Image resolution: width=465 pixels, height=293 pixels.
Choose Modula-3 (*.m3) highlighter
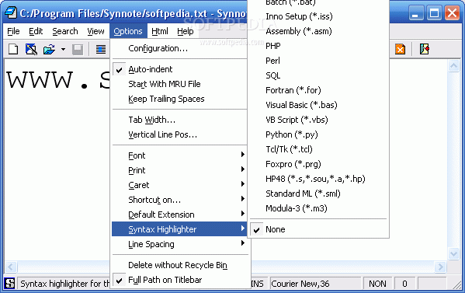coord(318,208)
